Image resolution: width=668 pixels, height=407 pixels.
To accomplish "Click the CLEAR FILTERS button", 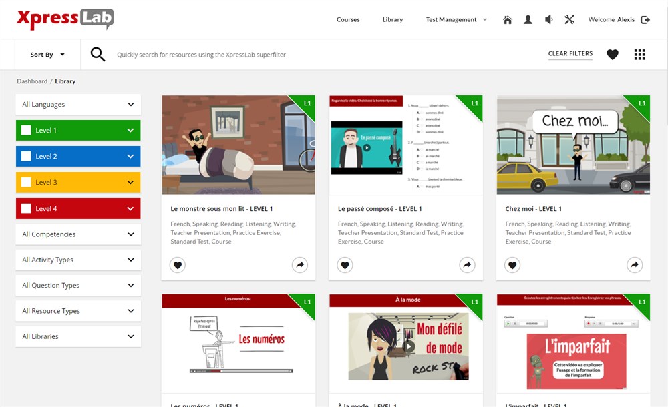I will pos(570,53).
